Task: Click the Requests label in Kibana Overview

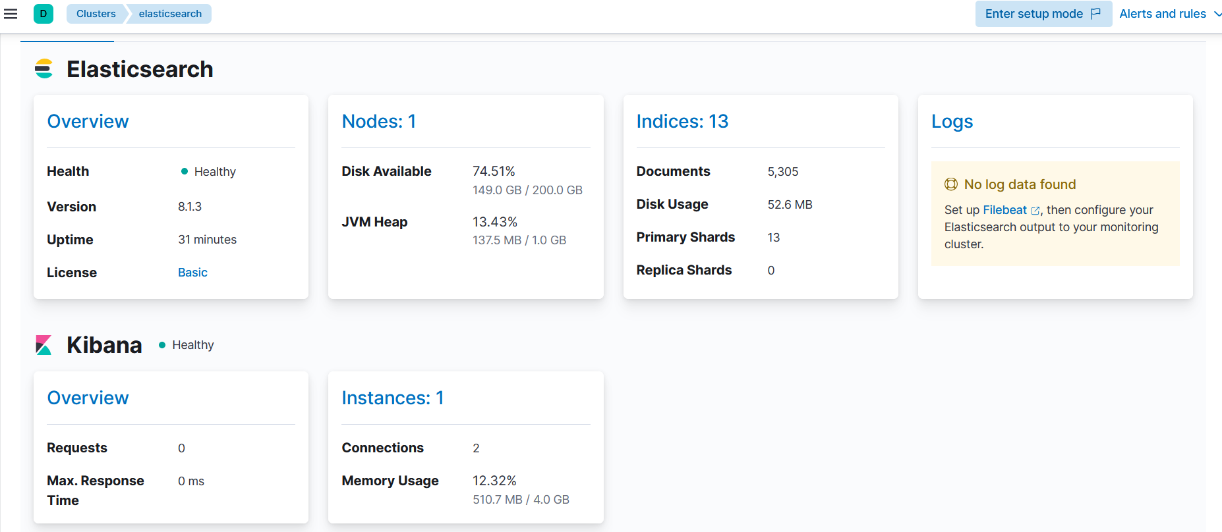Action: [77, 448]
